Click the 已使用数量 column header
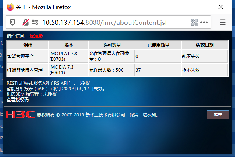235x157 pixels. point(158,45)
